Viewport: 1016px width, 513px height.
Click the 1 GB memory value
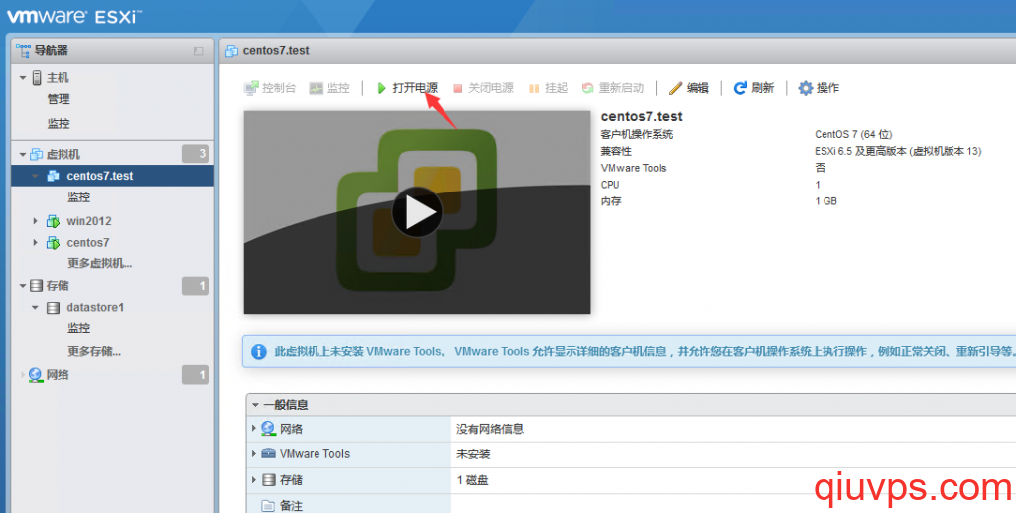pyautogui.click(x=825, y=201)
